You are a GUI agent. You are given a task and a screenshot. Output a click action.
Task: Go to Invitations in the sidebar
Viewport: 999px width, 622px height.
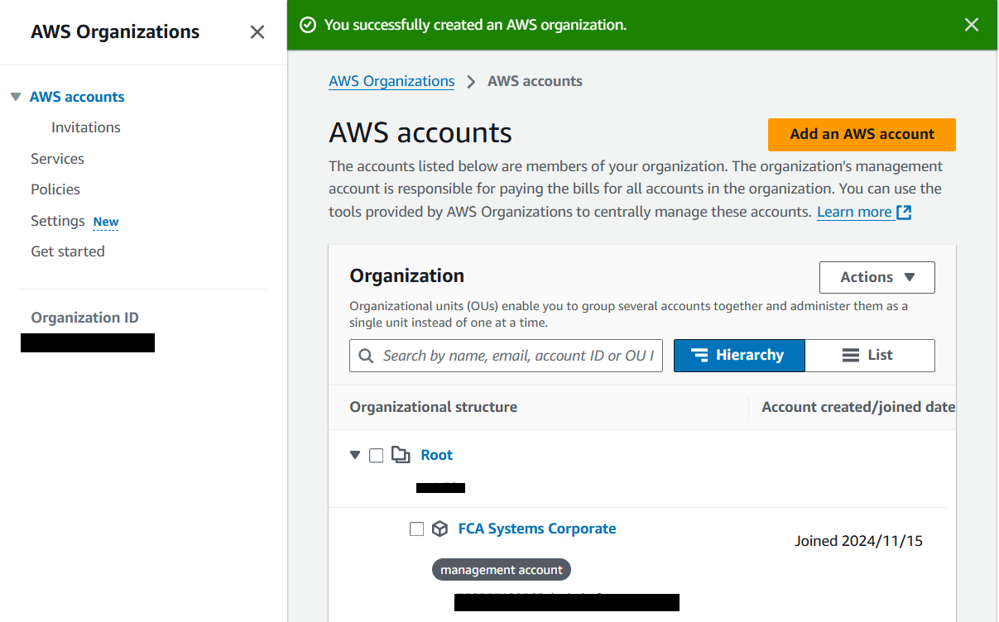(x=86, y=127)
